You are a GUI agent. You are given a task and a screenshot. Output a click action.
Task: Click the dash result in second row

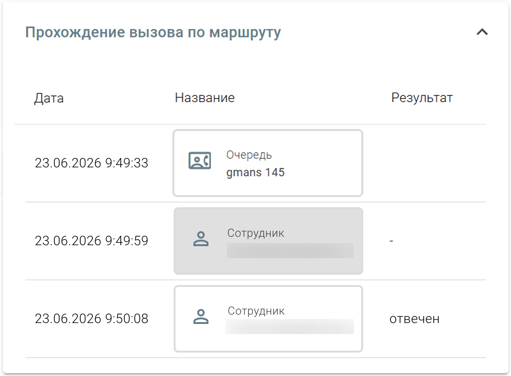tap(391, 241)
